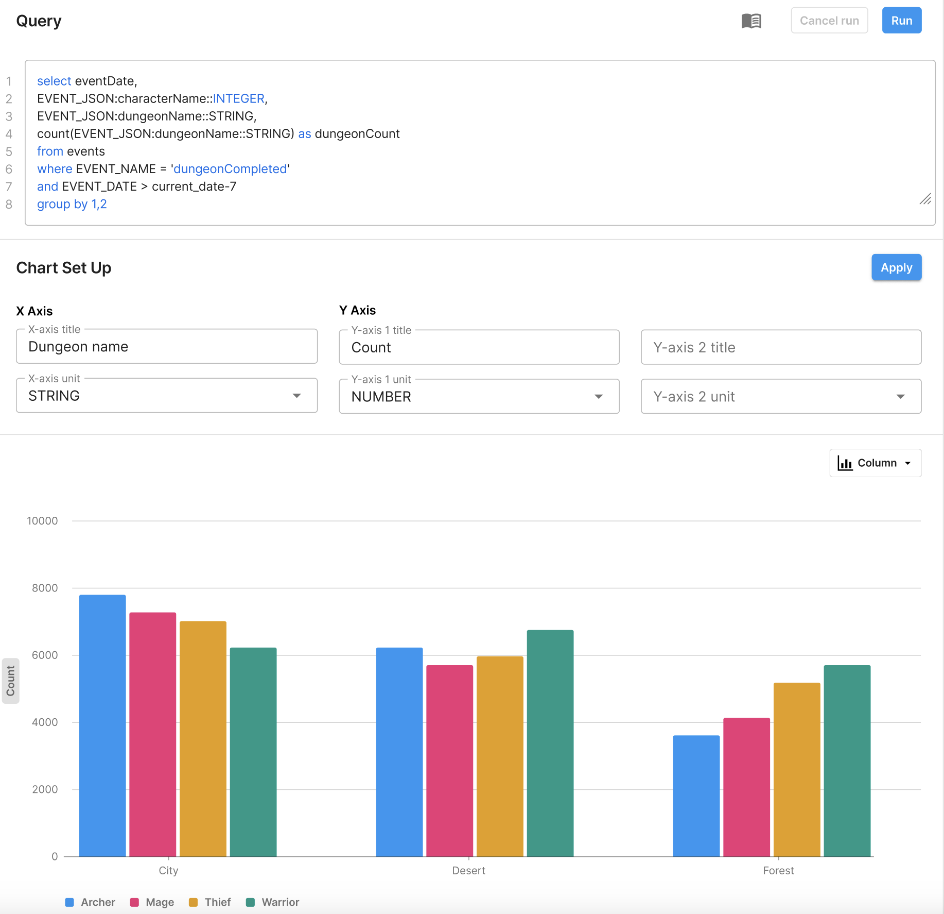
Task: Apply the chart setup settings
Action: click(x=896, y=268)
